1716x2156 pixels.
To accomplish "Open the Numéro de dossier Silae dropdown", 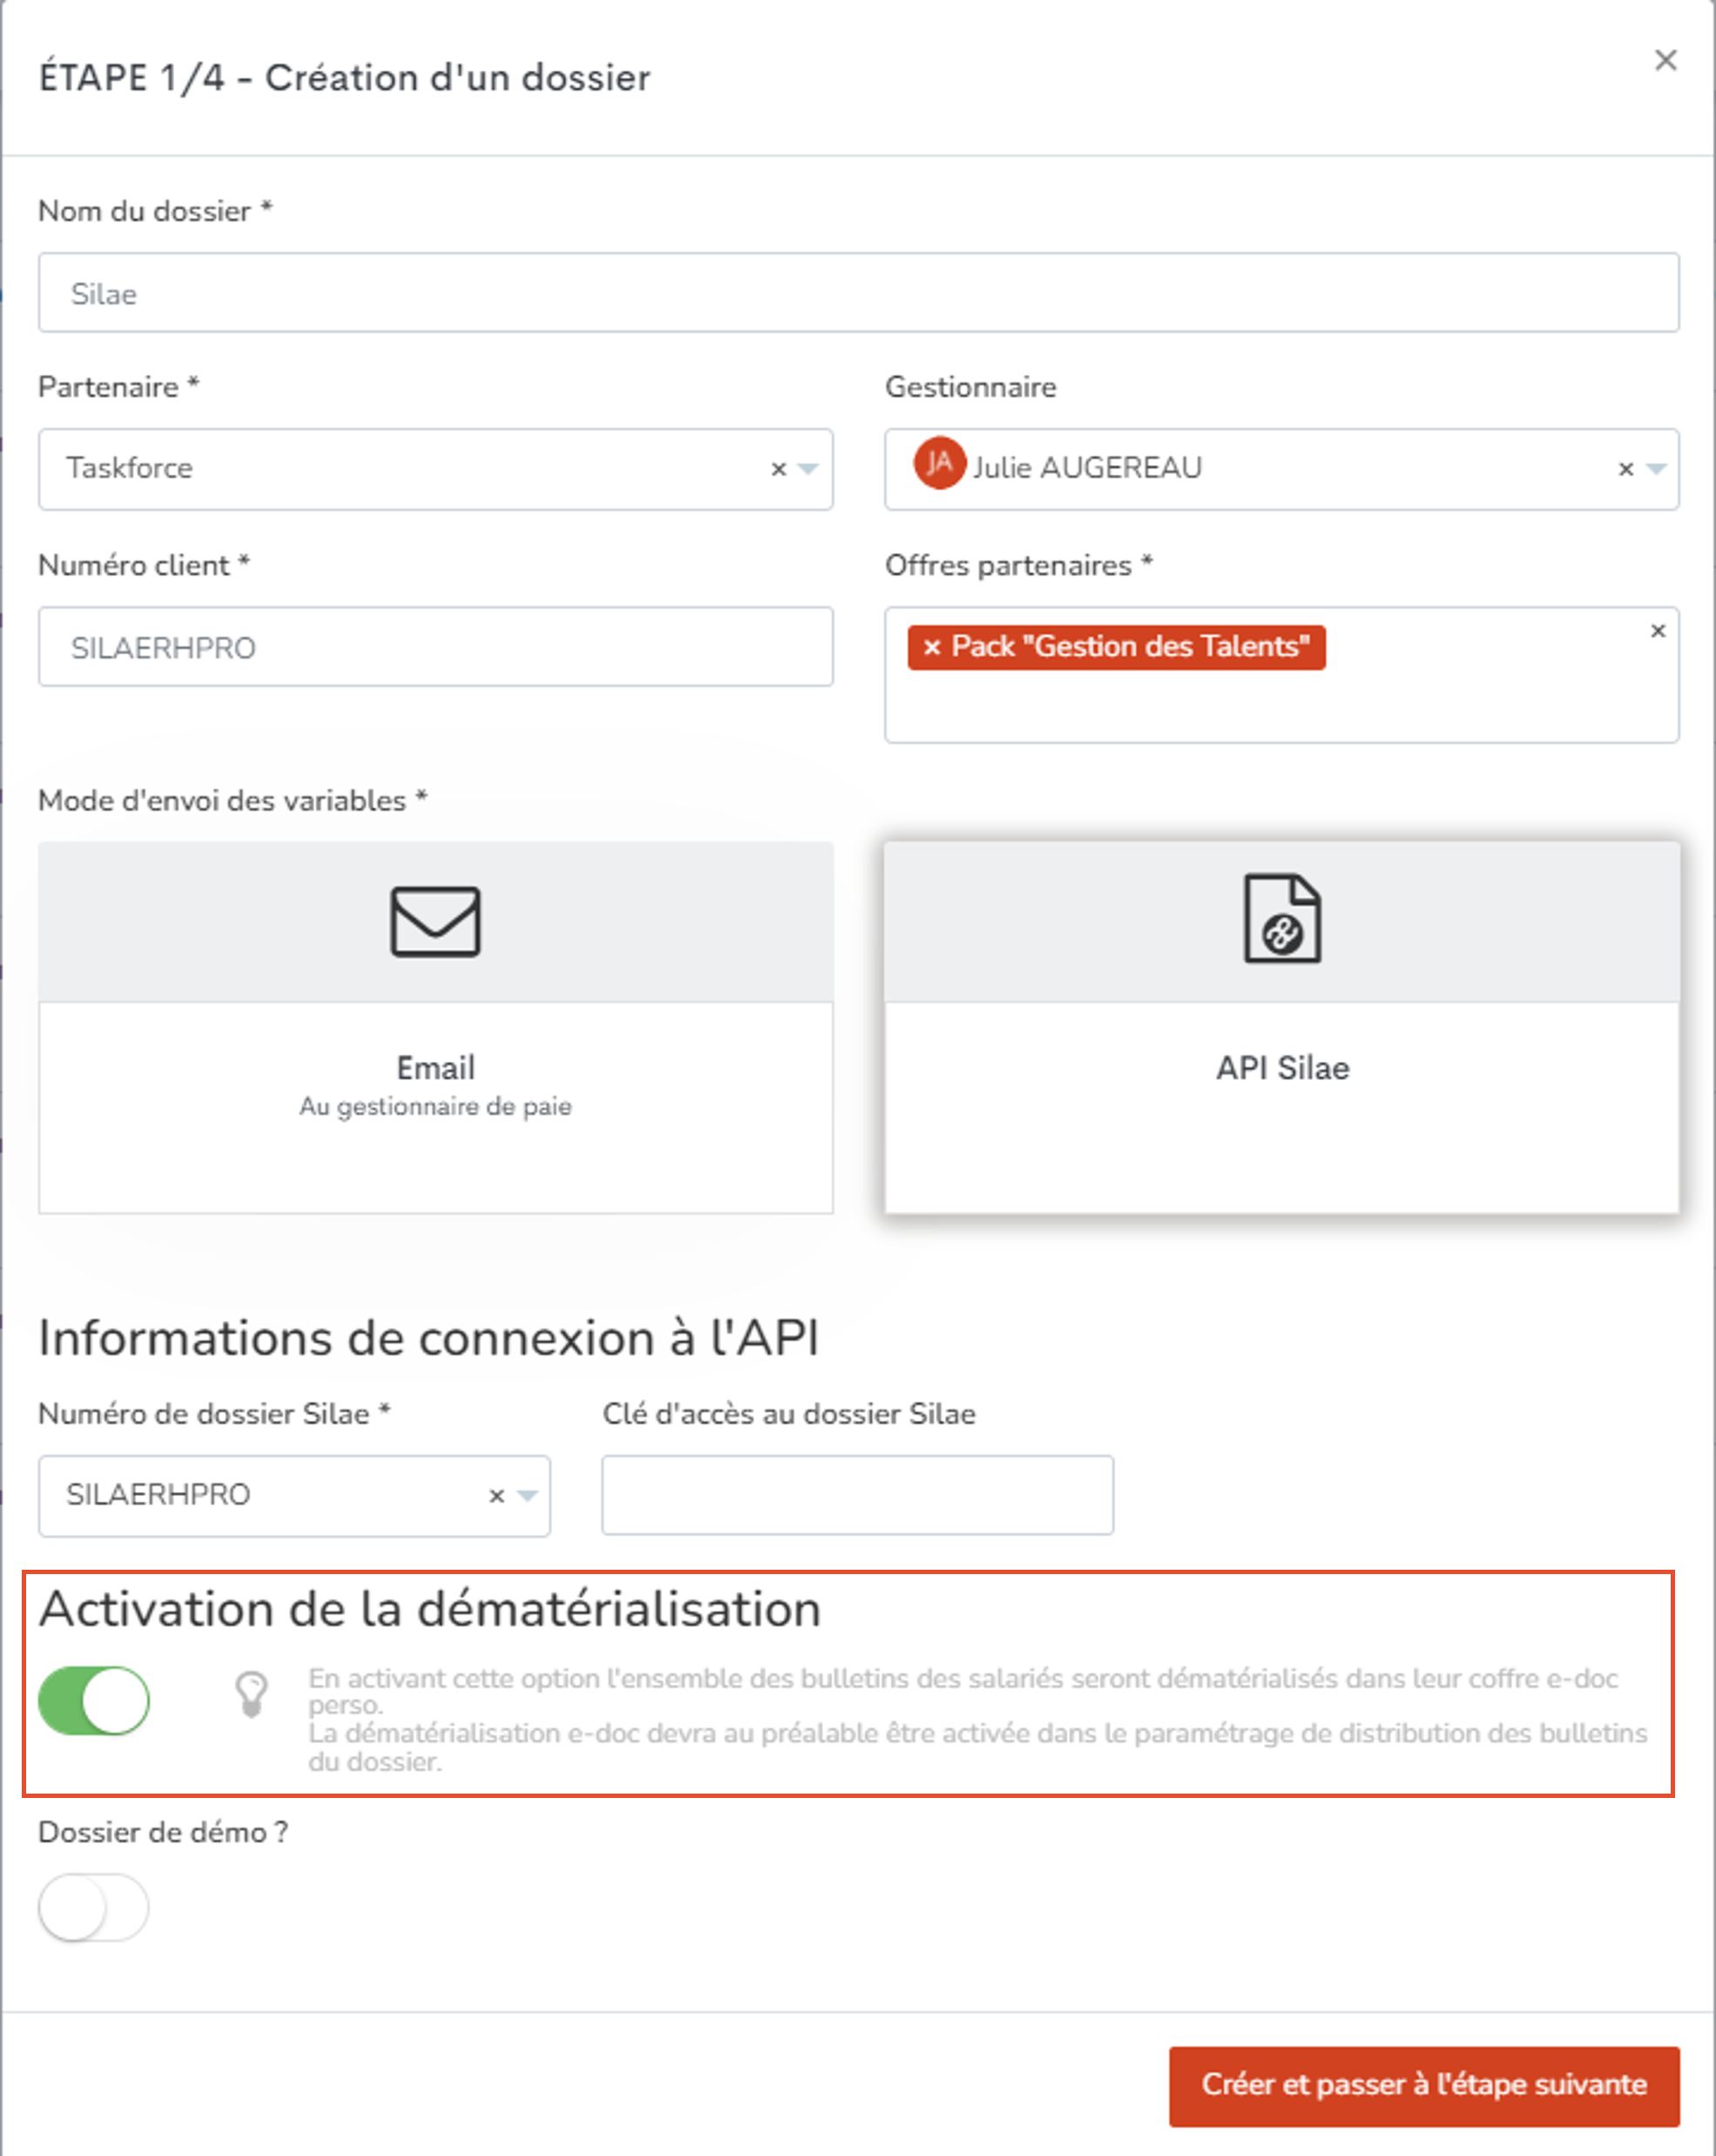I will [527, 1496].
